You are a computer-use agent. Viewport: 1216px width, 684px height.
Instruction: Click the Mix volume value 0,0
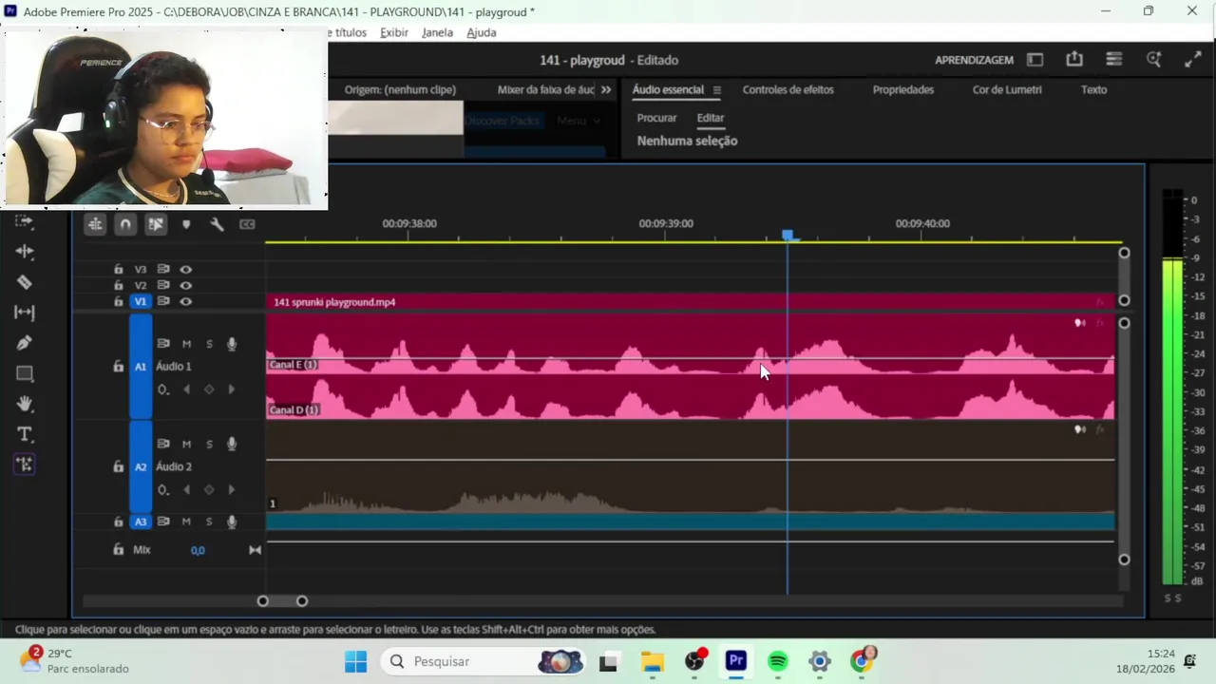[x=198, y=550]
